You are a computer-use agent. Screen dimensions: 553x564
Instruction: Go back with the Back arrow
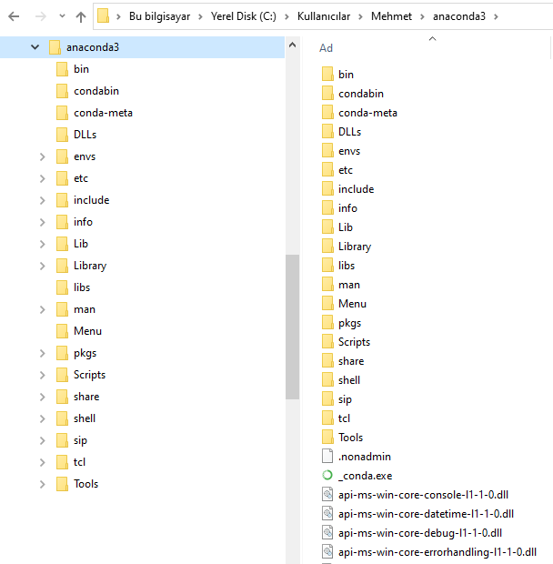[x=14, y=16]
